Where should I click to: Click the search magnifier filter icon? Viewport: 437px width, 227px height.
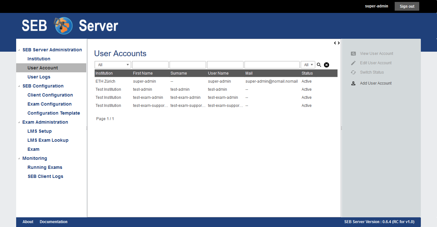[319, 65]
